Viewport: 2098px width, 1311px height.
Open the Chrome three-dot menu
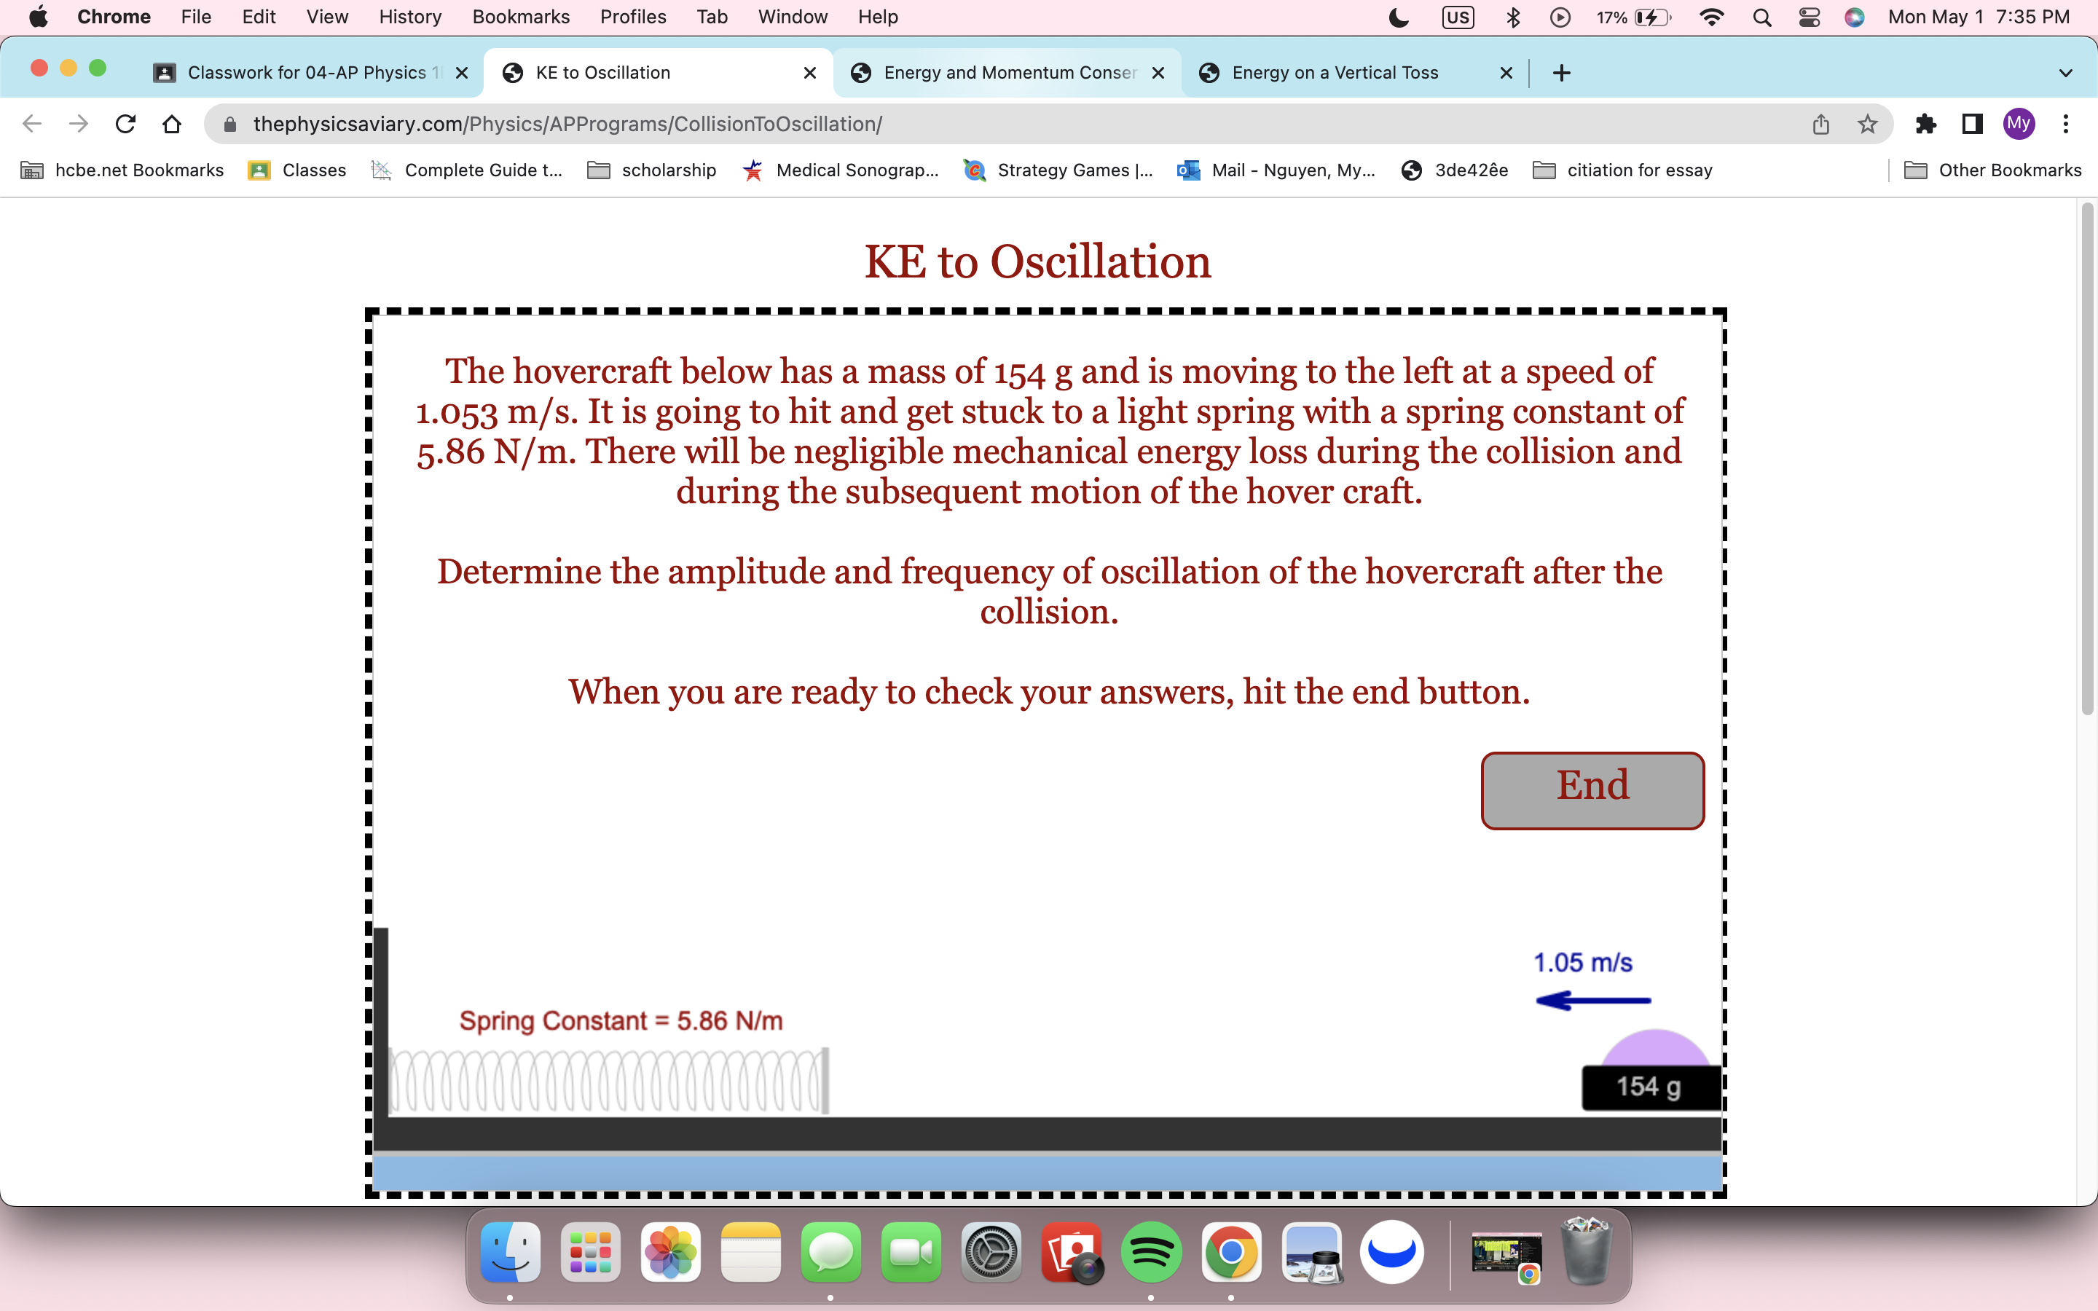click(x=2066, y=124)
